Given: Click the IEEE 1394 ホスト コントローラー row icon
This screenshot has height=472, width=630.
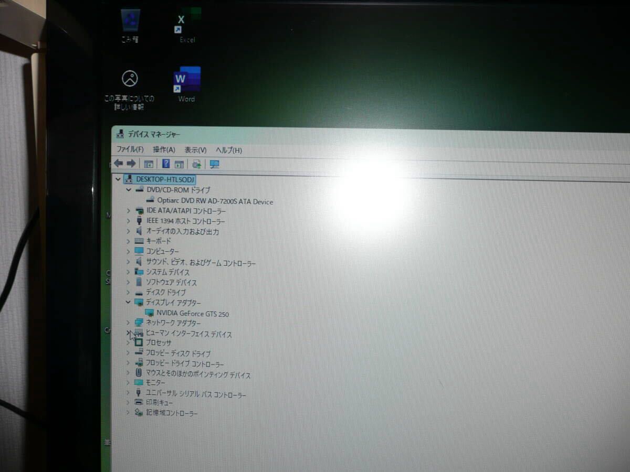Looking at the screenshot, I should point(139,221).
